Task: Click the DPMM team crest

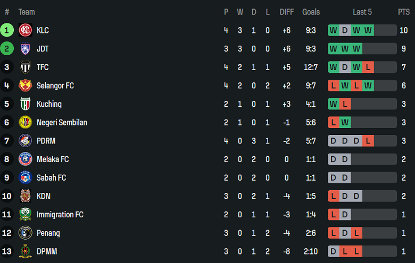Action: pos(26,251)
